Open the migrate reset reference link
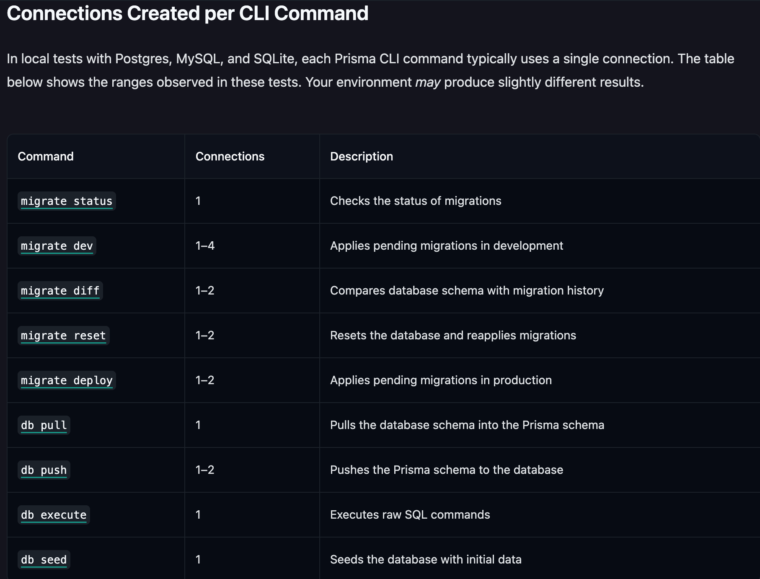The height and width of the screenshot is (579, 760). pos(63,336)
